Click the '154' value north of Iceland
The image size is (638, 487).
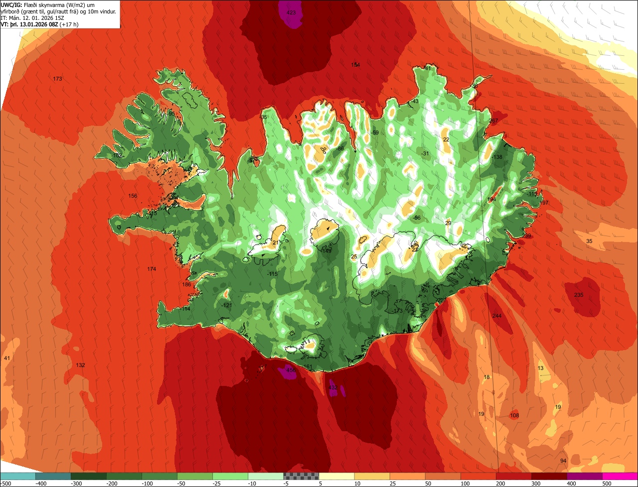355,65
